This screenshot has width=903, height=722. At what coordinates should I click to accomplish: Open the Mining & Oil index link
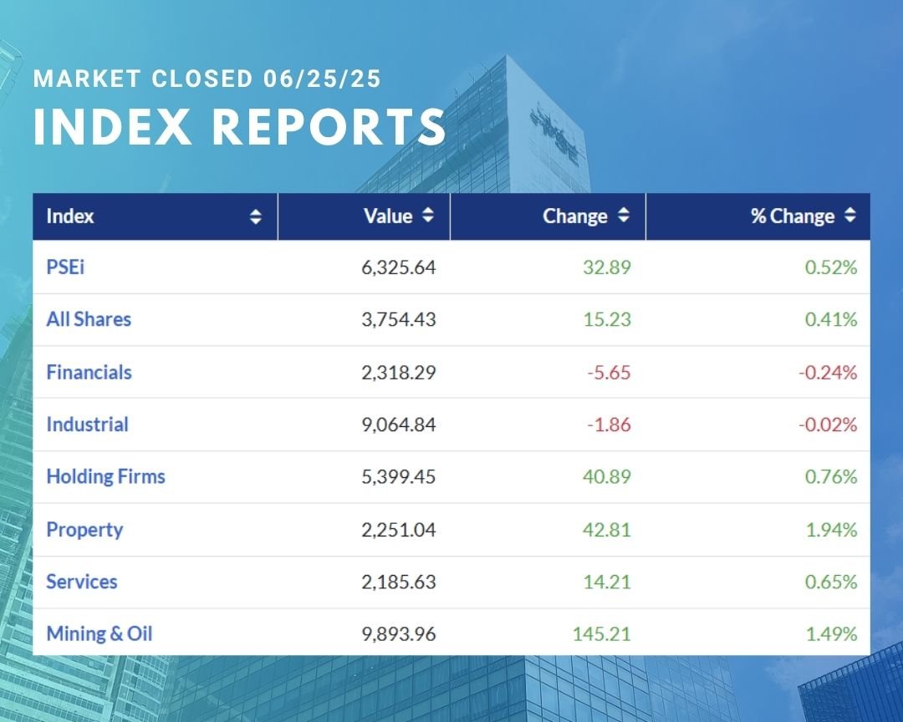point(99,633)
